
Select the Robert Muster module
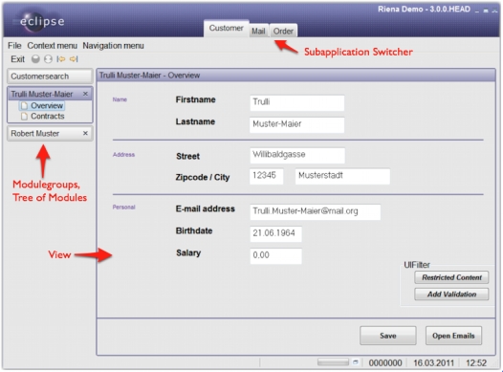[50, 134]
